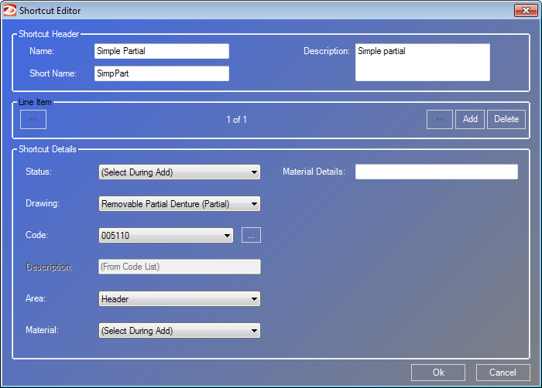This screenshot has height=388, width=542.
Task: Click the 'Short Name:' label
Action: click(x=53, y=73)
